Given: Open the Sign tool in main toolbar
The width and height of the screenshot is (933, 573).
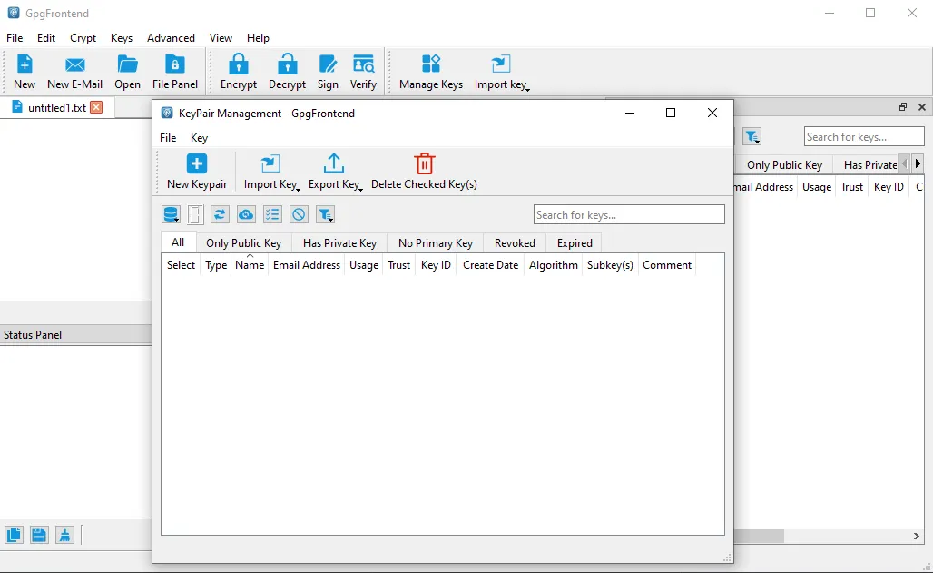Looking at the screenshot, I should pyautogui.click(x=328, y=72).
